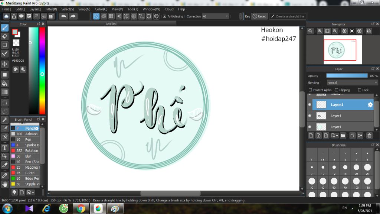Switch to the Untitled canvas tab
Viewport: 380px width, 214px height.
pyautogui.click(x=111, y=23)
